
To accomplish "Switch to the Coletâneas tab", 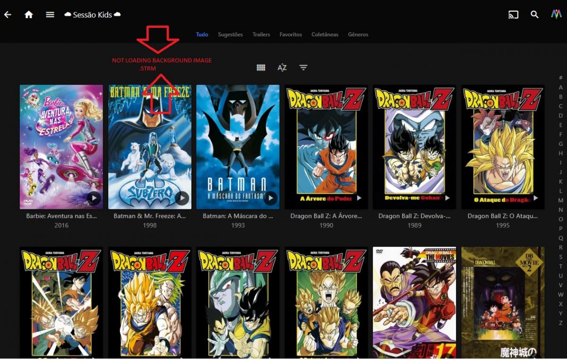I will pos(325,34).
